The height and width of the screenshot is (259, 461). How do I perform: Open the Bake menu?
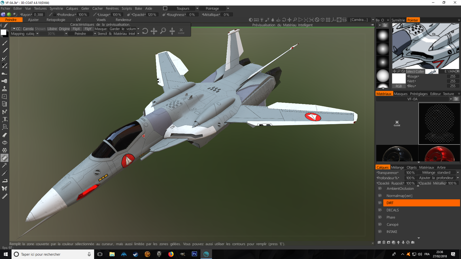(x=139, y=8)
